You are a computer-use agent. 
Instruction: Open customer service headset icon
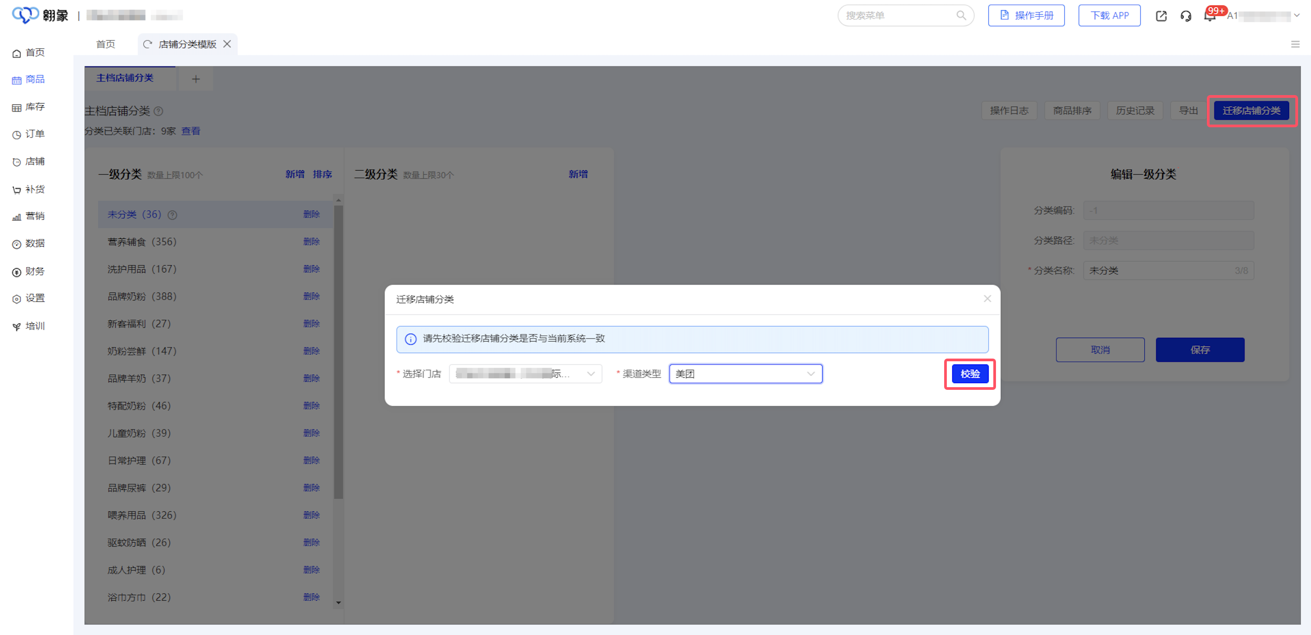tap(1186, 16)
